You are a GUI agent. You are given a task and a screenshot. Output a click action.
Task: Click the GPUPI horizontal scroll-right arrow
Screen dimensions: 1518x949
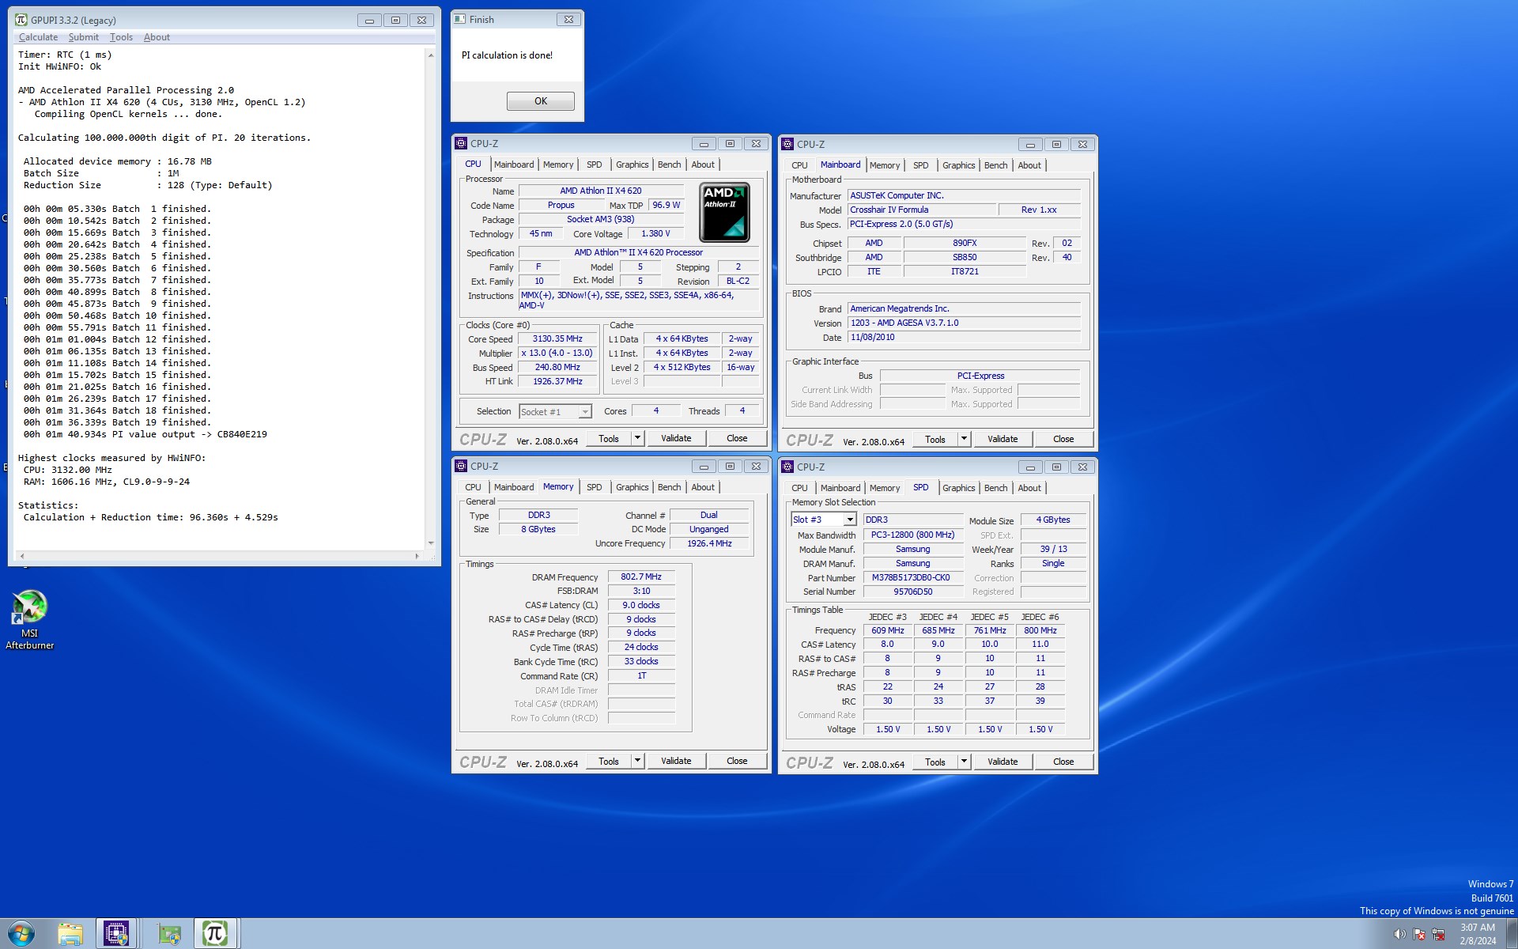417,556
